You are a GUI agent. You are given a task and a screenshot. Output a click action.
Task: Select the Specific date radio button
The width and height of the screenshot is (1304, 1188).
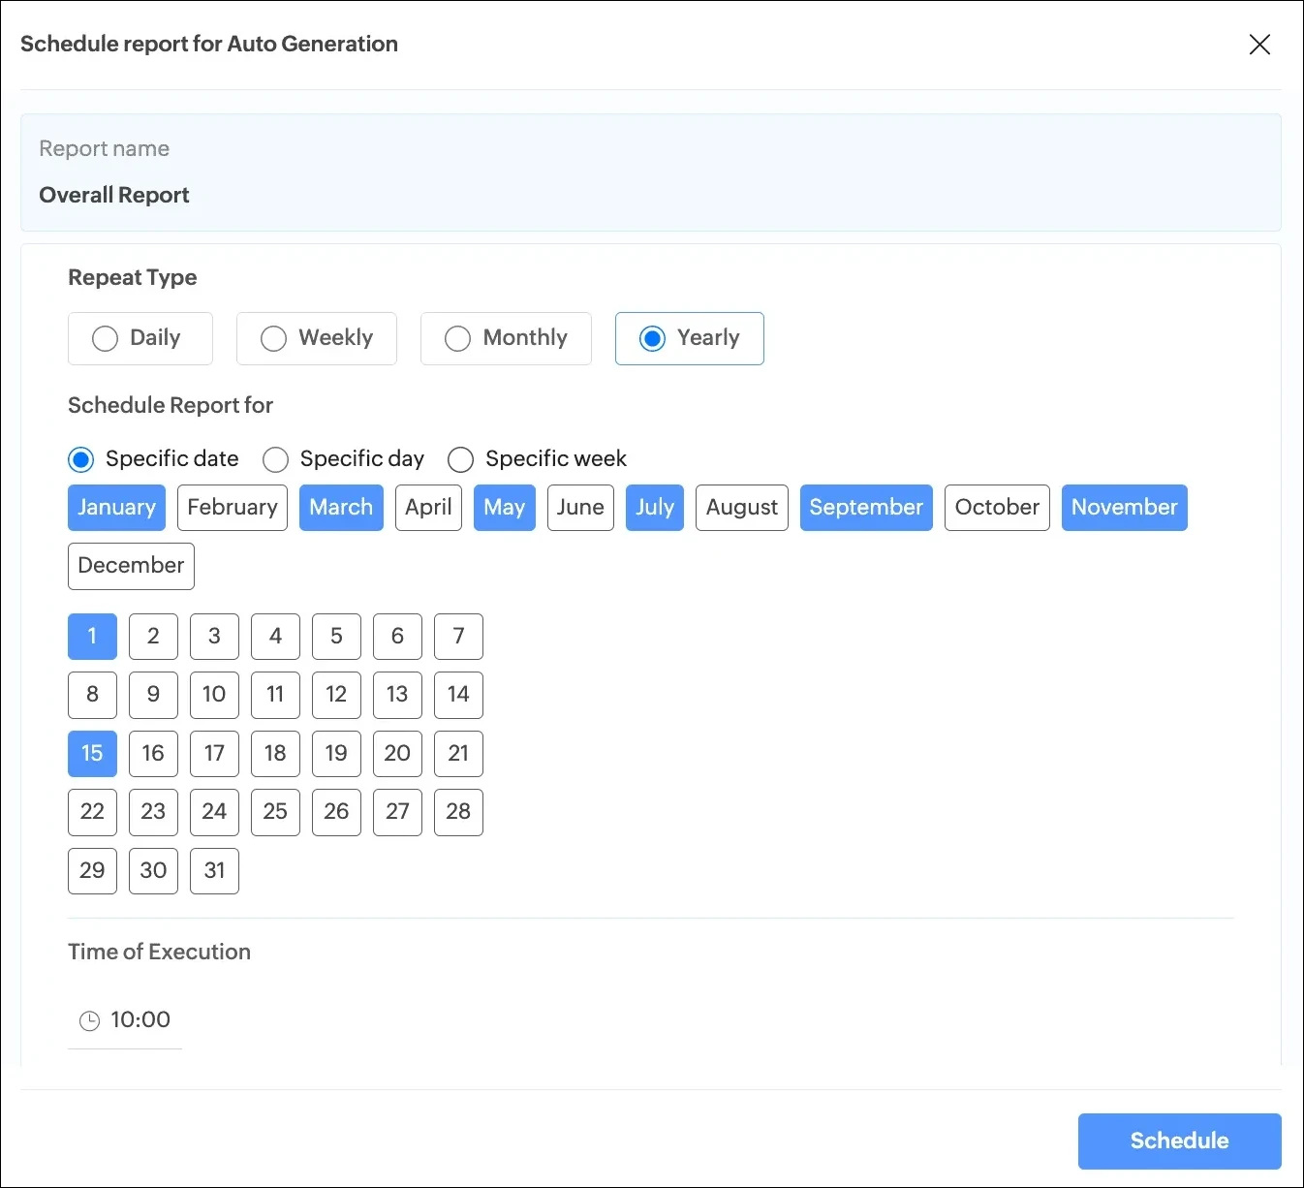point(81,459)
